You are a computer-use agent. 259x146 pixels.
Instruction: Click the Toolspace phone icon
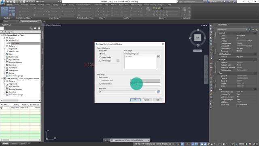32,28
